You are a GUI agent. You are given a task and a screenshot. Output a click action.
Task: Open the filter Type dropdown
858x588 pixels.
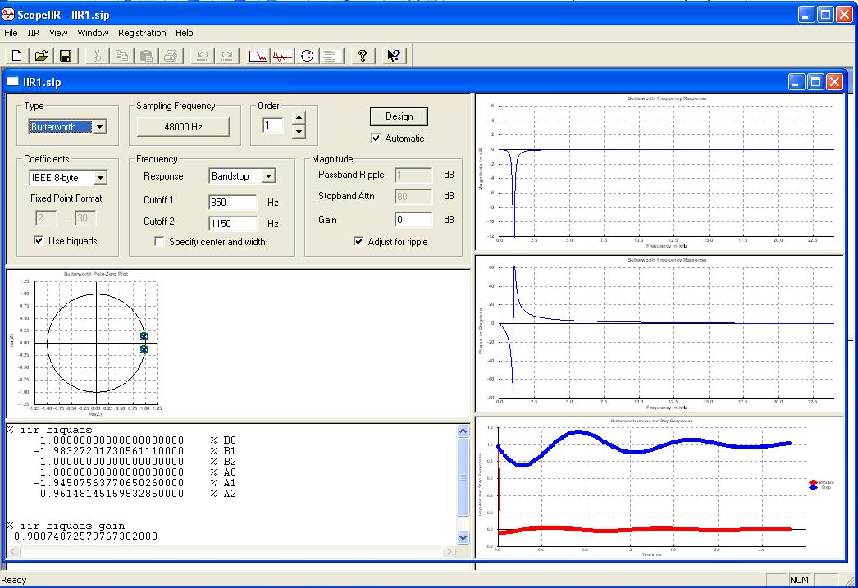(99, 127)
